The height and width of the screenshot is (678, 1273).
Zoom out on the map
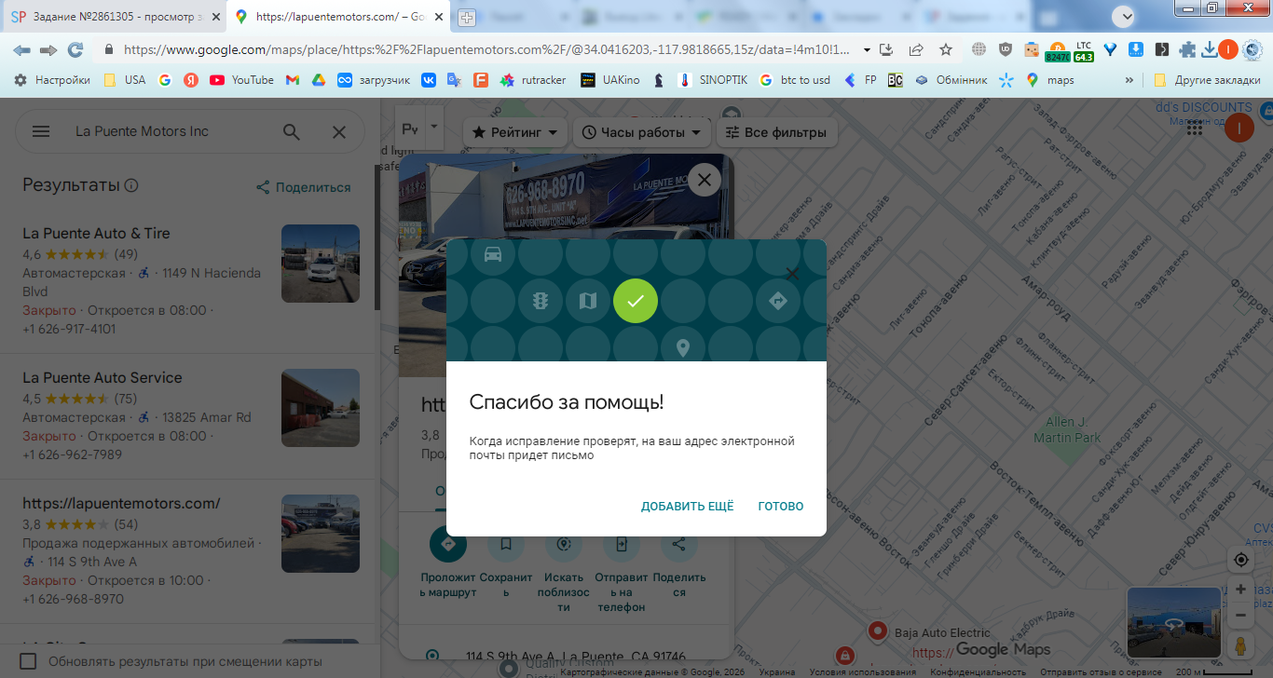1240,616
